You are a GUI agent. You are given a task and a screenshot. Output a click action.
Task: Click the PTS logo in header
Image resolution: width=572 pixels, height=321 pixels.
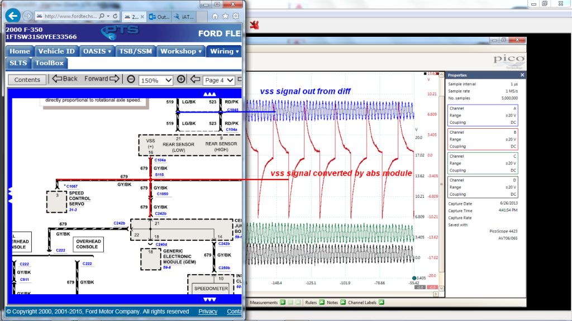(x=120, y=32)
